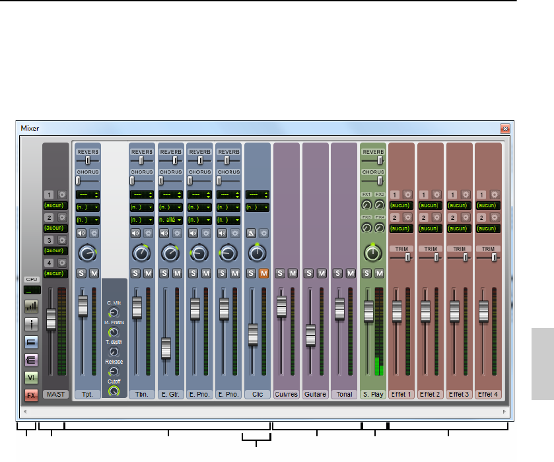Click the Clic strip pan knob
Image resolution: width=554 pixels, height=462 pixels.
(x=258, y=253)
